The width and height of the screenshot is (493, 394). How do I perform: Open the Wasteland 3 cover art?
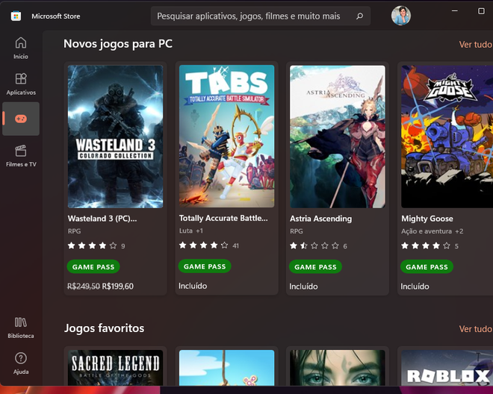tap(115, 137)
